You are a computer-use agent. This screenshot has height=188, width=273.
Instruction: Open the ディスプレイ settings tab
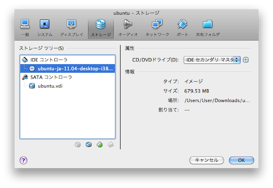click(x=71, y=28)
